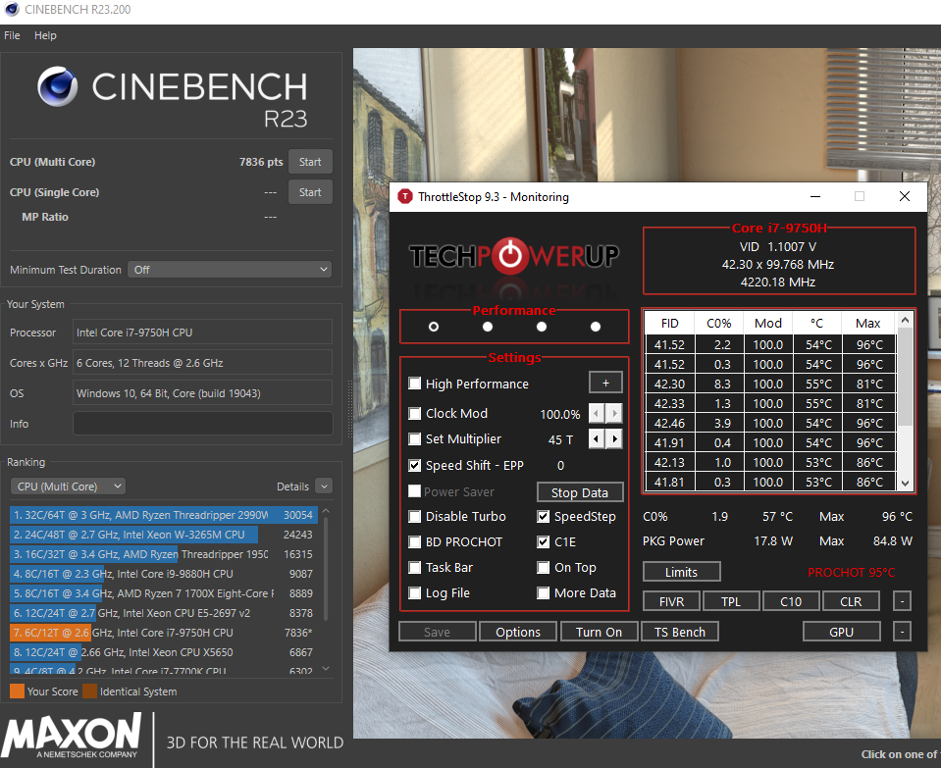
Task: Start the CPU Single Core benchmark
Action: pyautogui.click(x=310, y=192)
